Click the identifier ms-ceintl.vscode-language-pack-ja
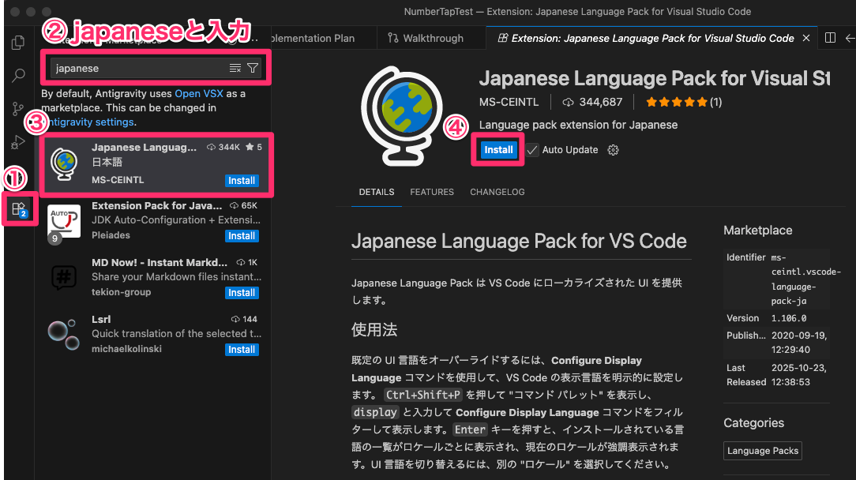The image size is (856, 480). [805, 279]
